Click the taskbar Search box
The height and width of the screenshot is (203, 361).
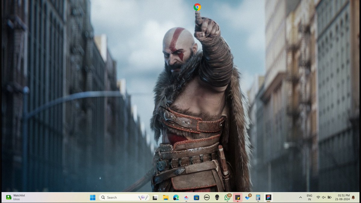(125, 198)
